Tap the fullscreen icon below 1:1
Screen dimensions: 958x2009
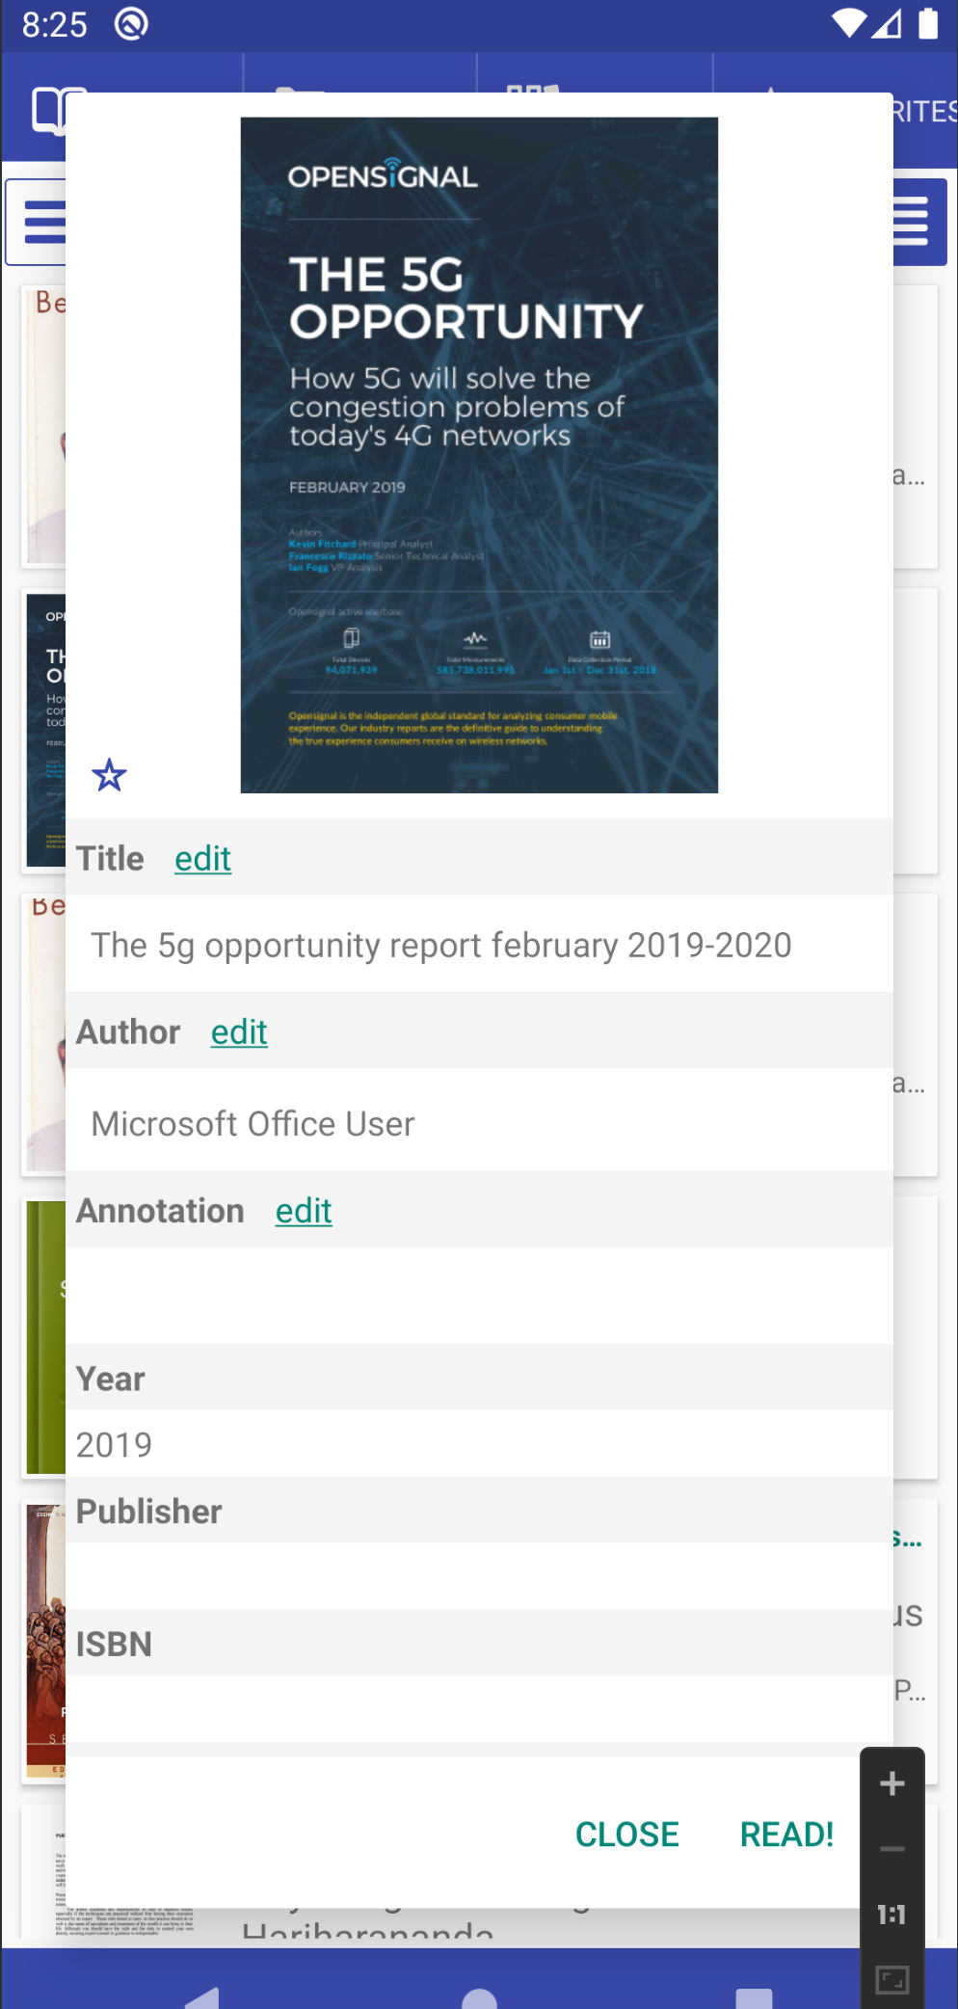point(891,1980)
